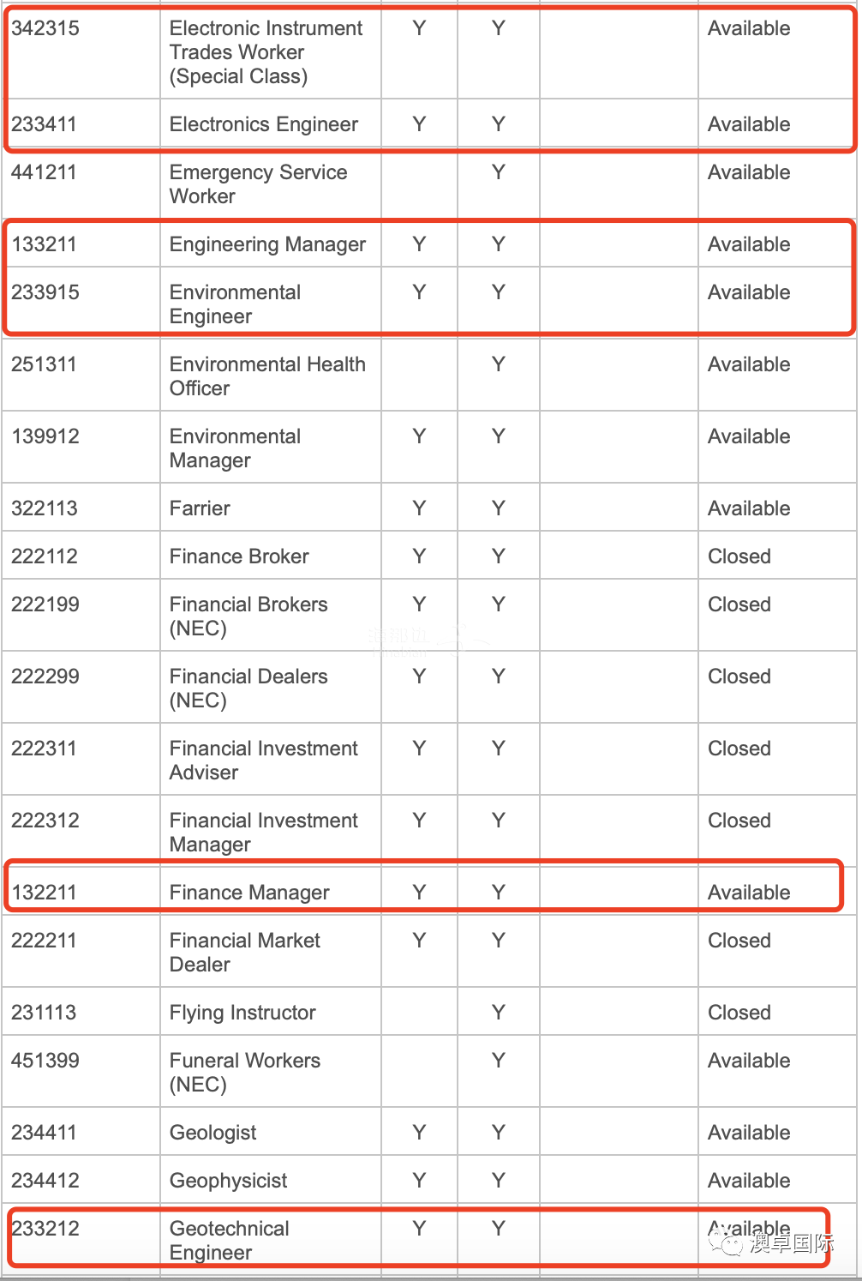The height and width of the screenshot is (1281, 862).
Task: Click Available status for Environmental Health Officer
Action: [749, 364]
